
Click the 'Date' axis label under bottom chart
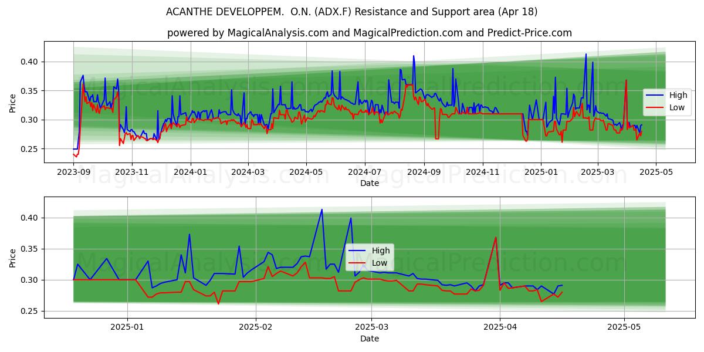tap(370, 339)
